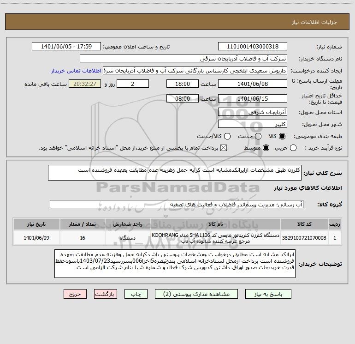
Task: Click unit cell دستگاه
Action: pos(128,238)
